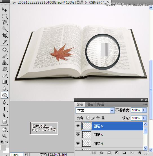Viewport: 153px width, 156px height.
Task: Hide 图层 6 layer visibility eye
Action: 78,126
